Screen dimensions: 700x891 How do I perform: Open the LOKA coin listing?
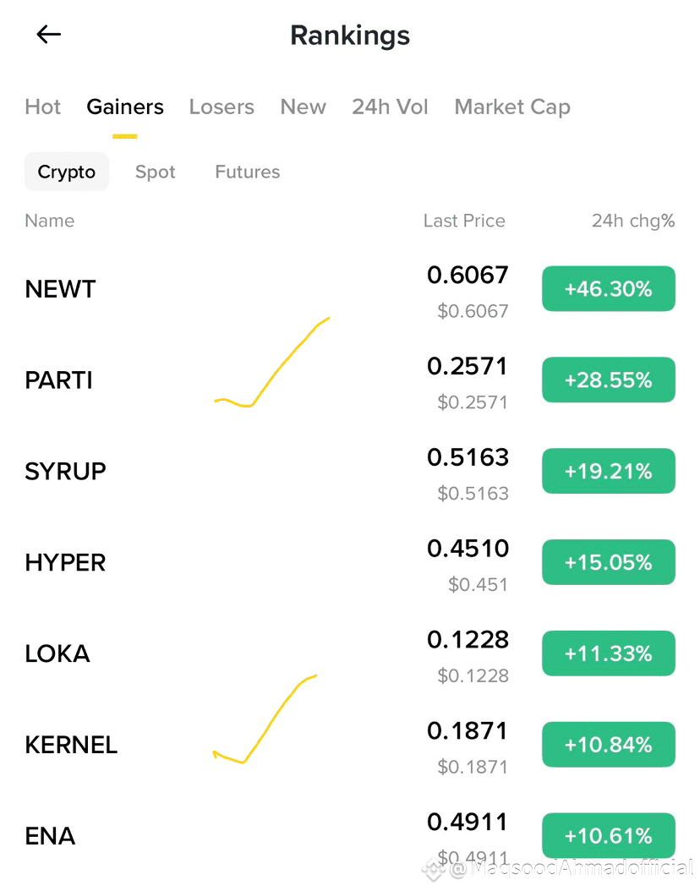pos(350,654)
